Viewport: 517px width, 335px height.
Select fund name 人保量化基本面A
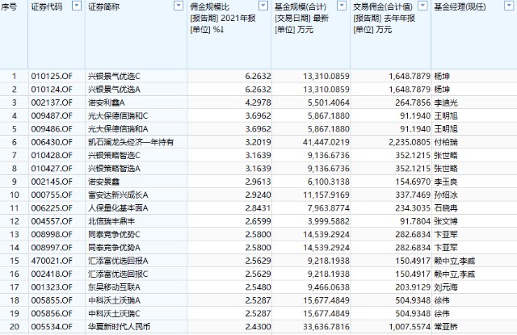click(118, 207)
